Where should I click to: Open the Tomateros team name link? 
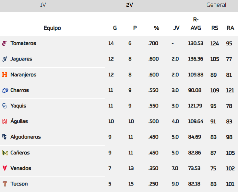23,43
